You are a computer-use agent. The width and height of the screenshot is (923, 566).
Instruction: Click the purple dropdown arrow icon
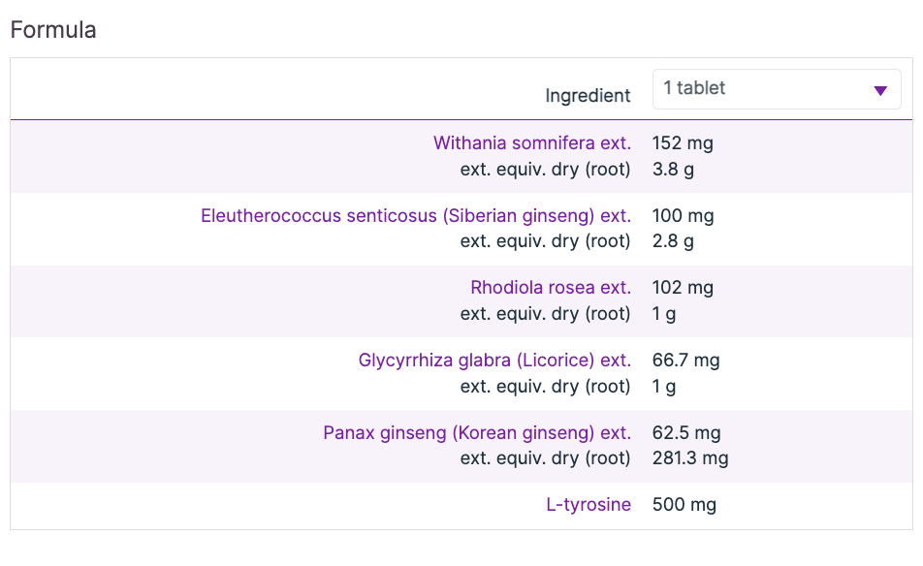click(x=880, y=90)
